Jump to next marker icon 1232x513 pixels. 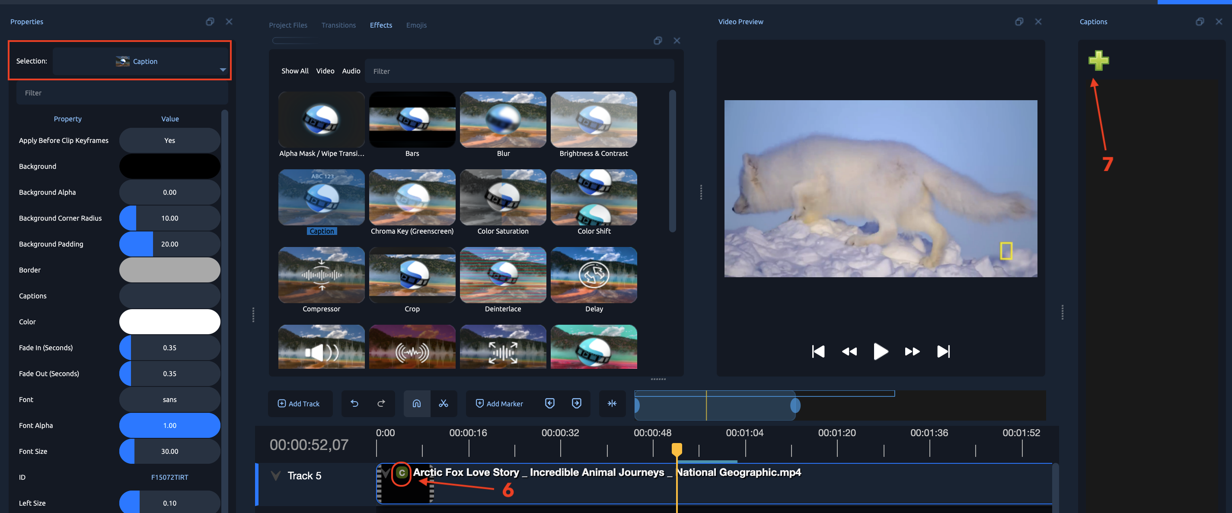[576, 404]
